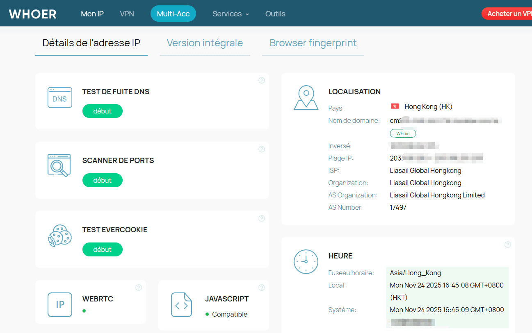Expand the Services dropdown menu
The height and width of the screenshot is (333, 532).
231,14
